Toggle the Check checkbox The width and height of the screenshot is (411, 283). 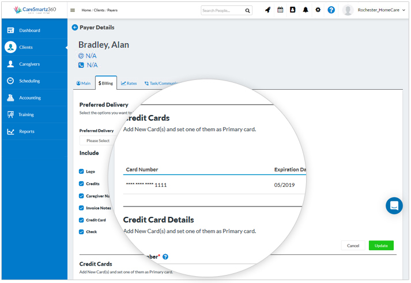point(81,232)
